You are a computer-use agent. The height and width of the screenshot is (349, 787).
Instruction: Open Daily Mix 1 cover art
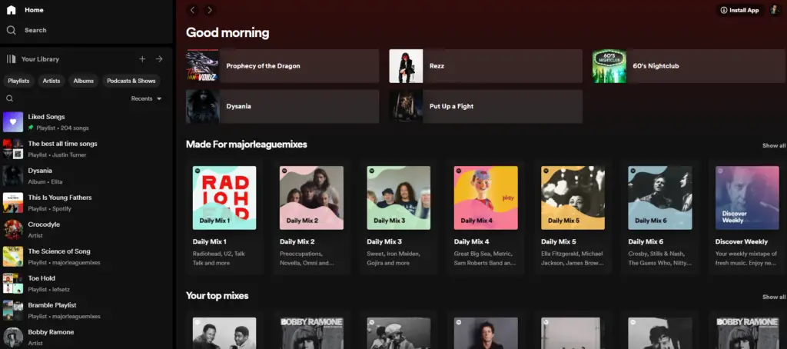(x=224, y=198)
